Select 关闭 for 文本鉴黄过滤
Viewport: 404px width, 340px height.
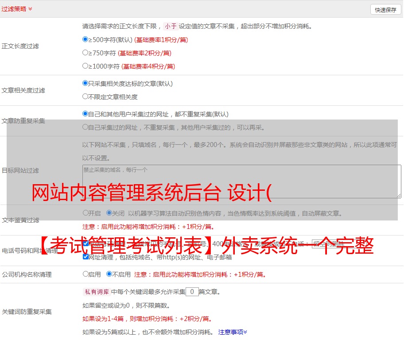click(x=109, y=213)
